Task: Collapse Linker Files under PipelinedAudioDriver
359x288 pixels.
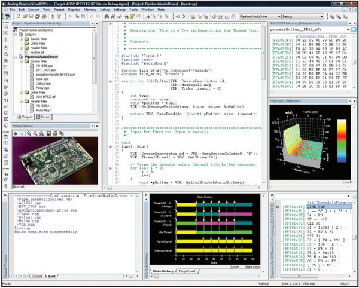Action: tap(21, 93)
